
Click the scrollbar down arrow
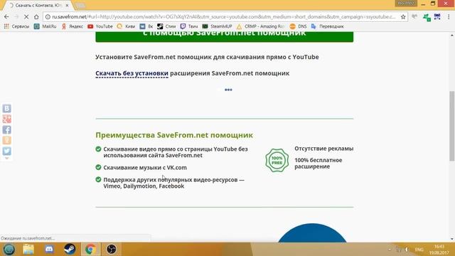[452, 239]
